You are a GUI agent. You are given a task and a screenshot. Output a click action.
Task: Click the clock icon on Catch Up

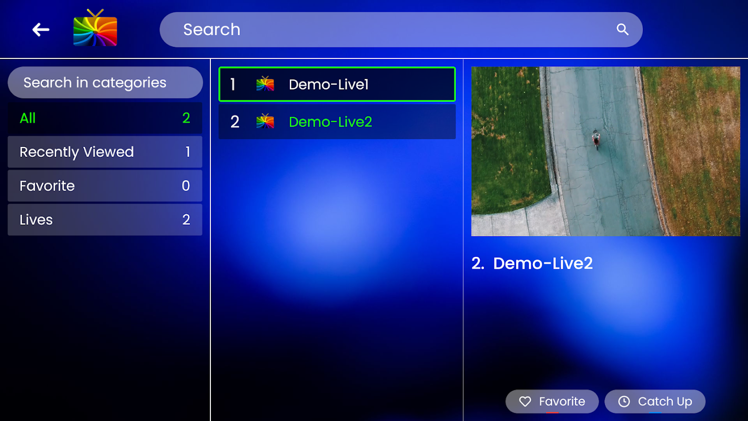(624, 402)
